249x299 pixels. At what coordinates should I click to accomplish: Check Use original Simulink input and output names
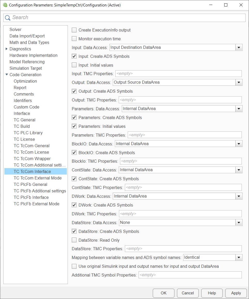tap(74, 266)
